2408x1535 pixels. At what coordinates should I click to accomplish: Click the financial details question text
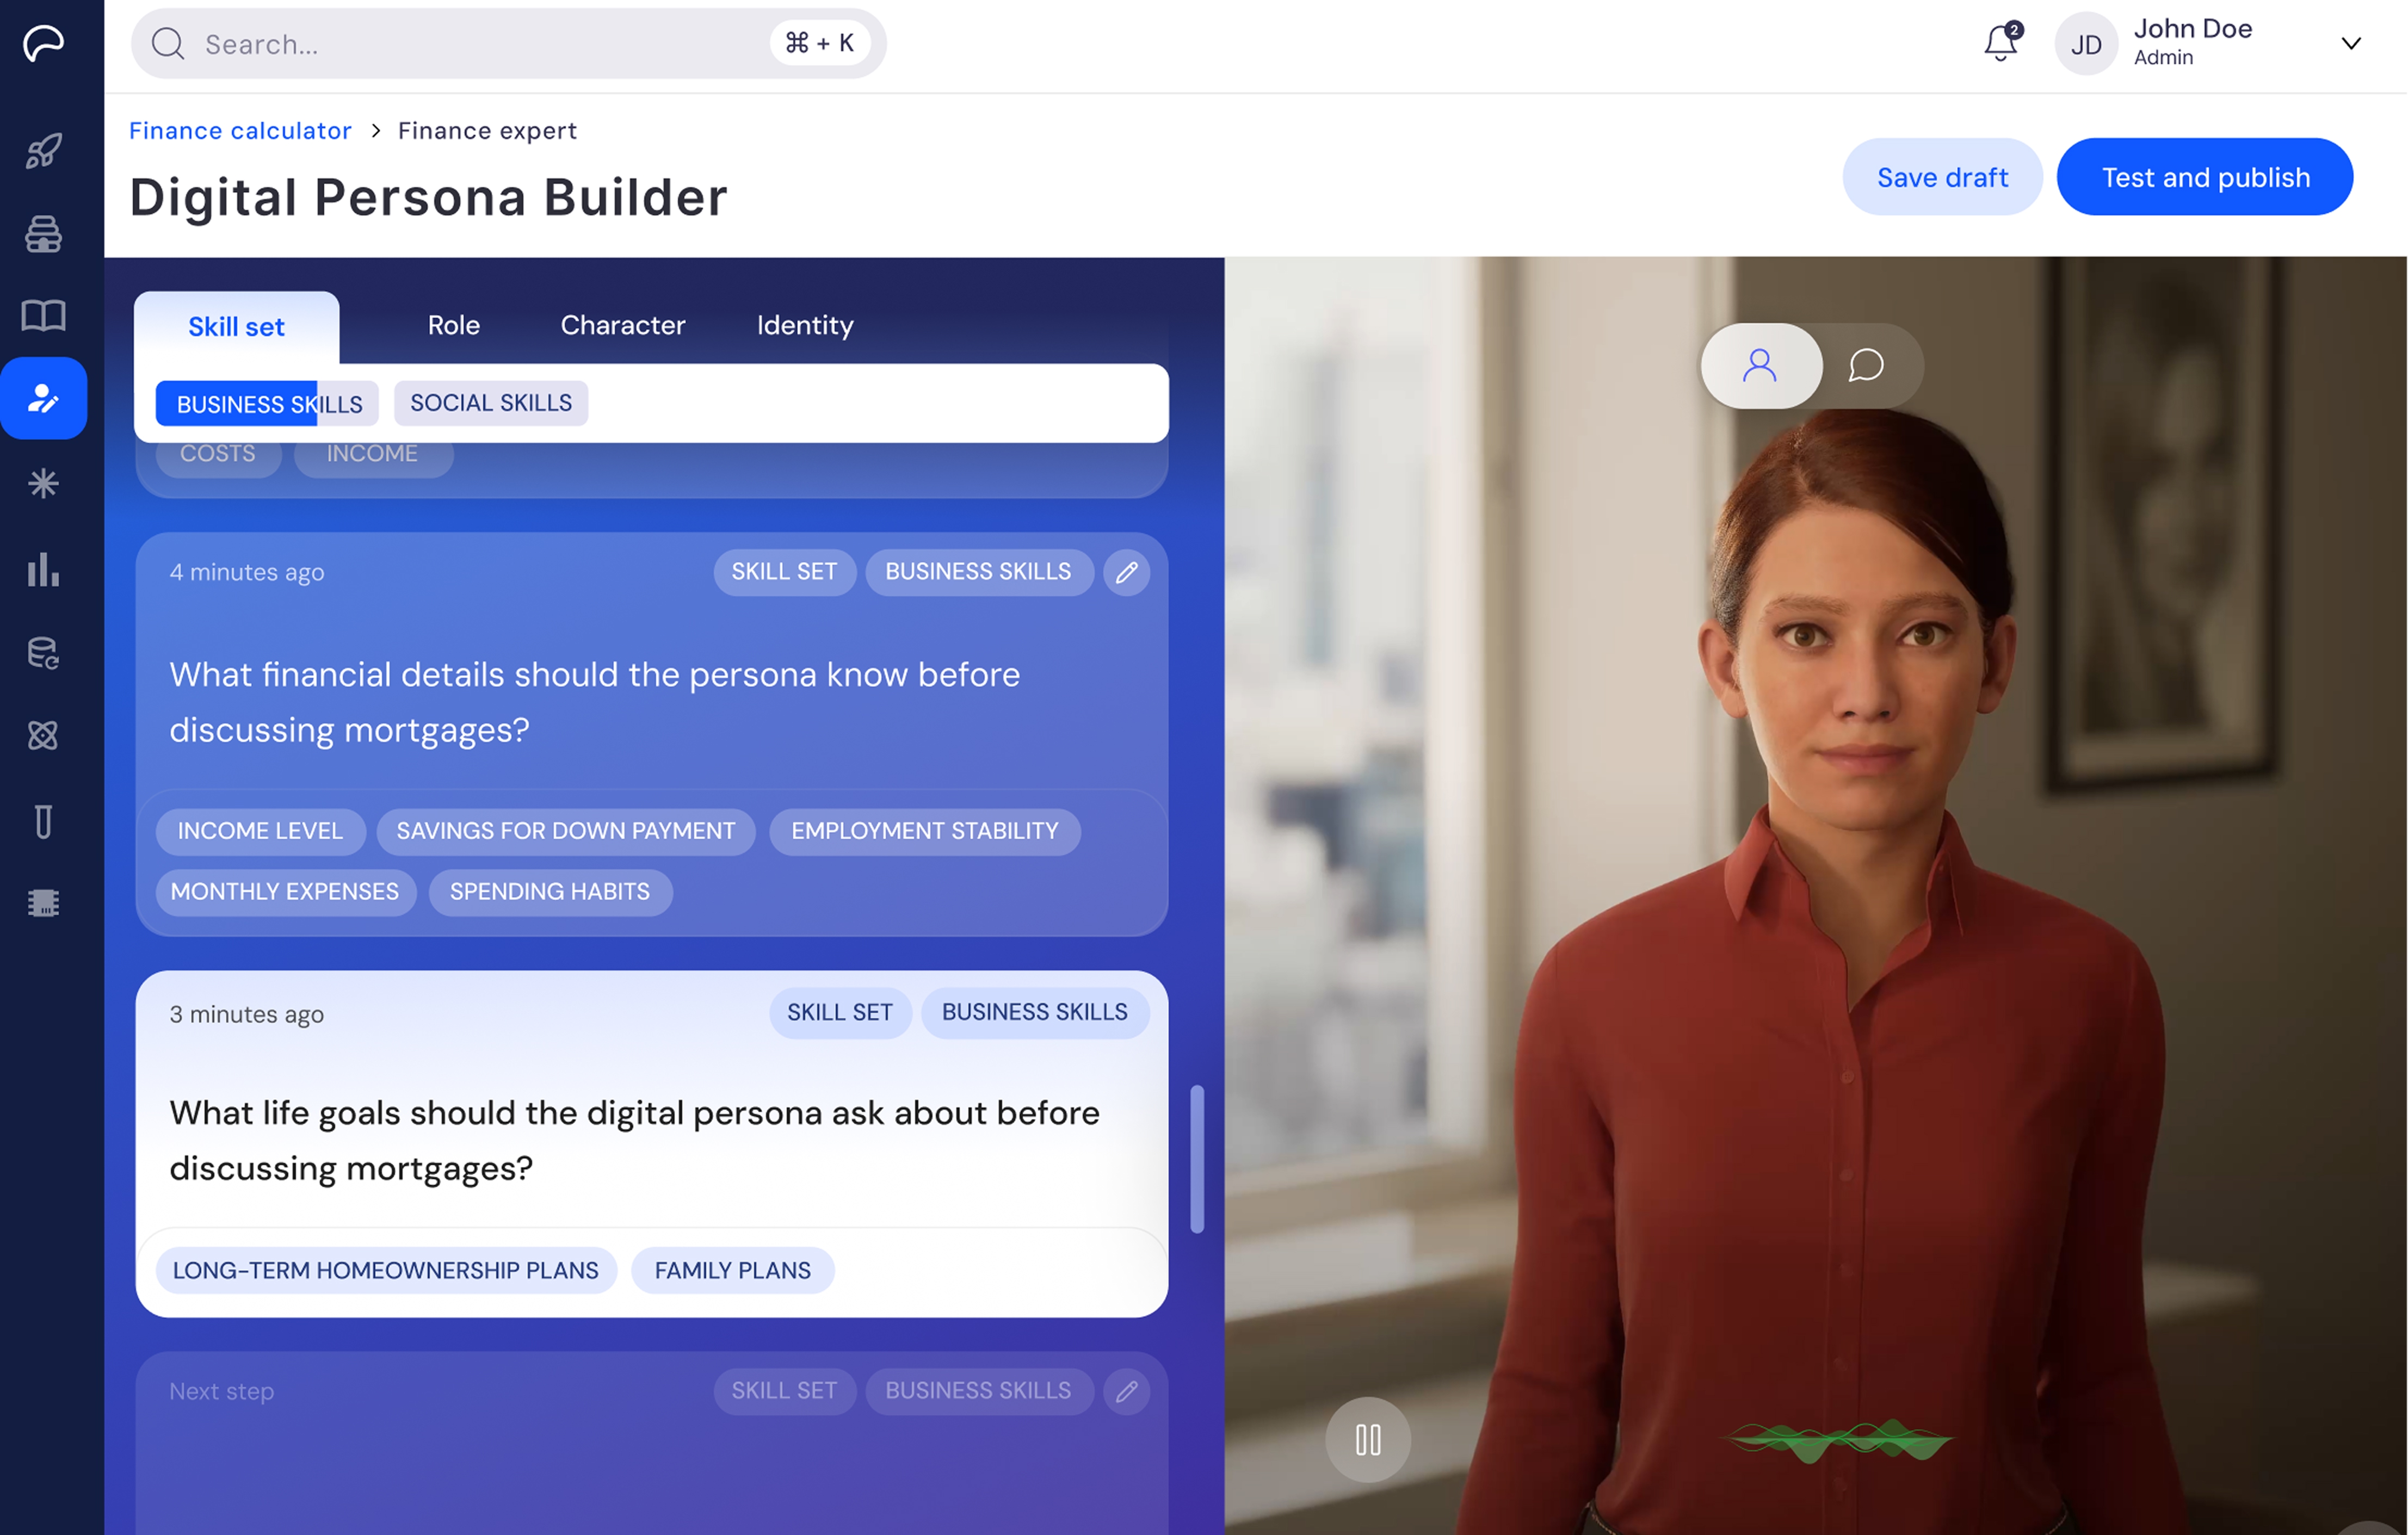(595, 702)
